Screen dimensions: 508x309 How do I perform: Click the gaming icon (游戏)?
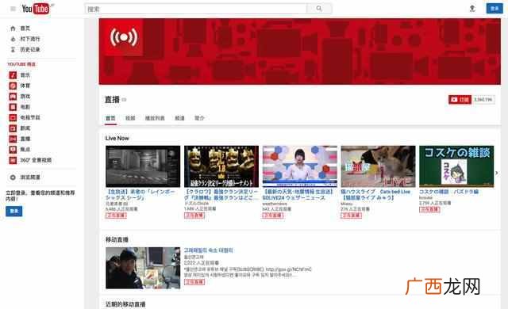click(x=13, y=97)
